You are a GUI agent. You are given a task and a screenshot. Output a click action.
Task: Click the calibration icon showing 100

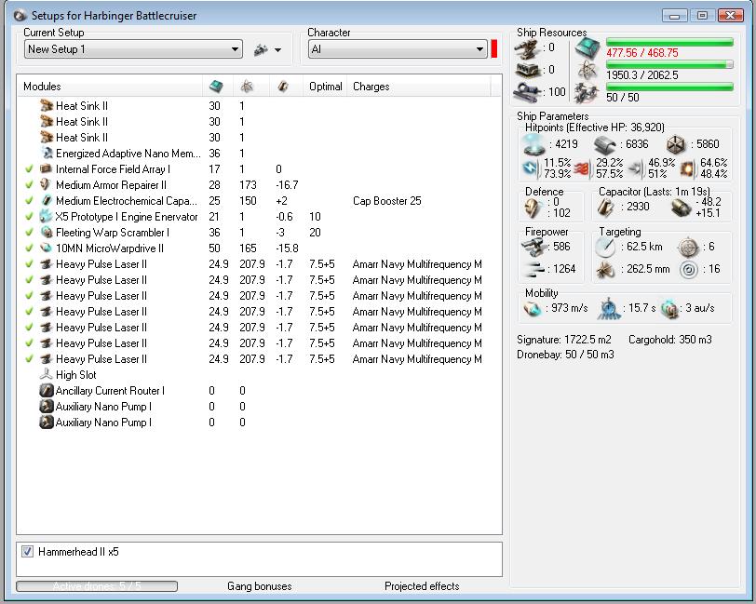tap(528, 91)
